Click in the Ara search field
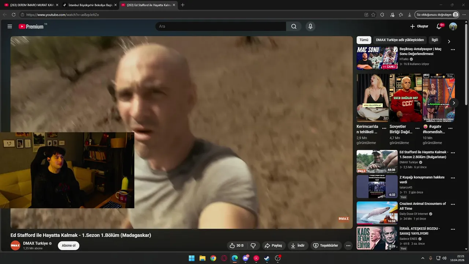469x264 pixels. point(221,26)
